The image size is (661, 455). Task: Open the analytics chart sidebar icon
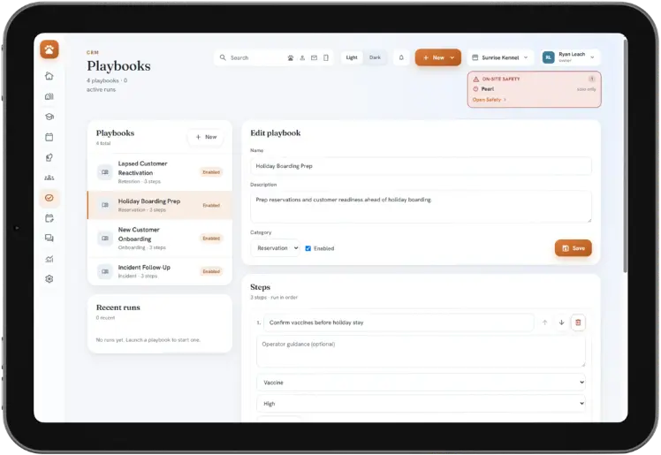pos(49,259)
